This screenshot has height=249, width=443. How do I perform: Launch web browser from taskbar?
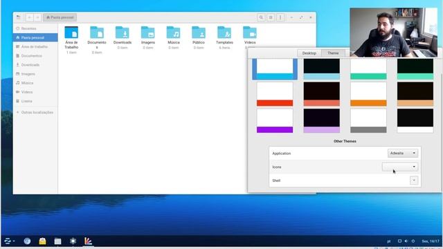click(x=27, y=241)
